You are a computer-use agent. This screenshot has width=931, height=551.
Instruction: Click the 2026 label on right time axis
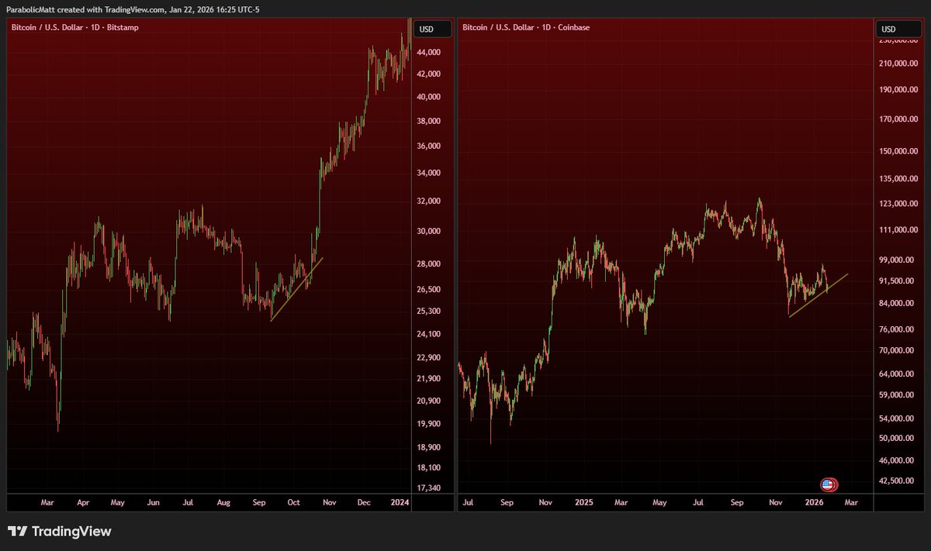814,502
